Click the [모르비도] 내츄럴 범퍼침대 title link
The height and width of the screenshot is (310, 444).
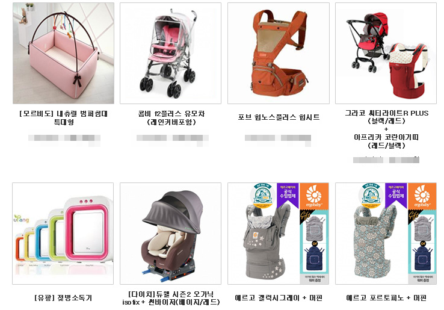click(x=64, y=118)
